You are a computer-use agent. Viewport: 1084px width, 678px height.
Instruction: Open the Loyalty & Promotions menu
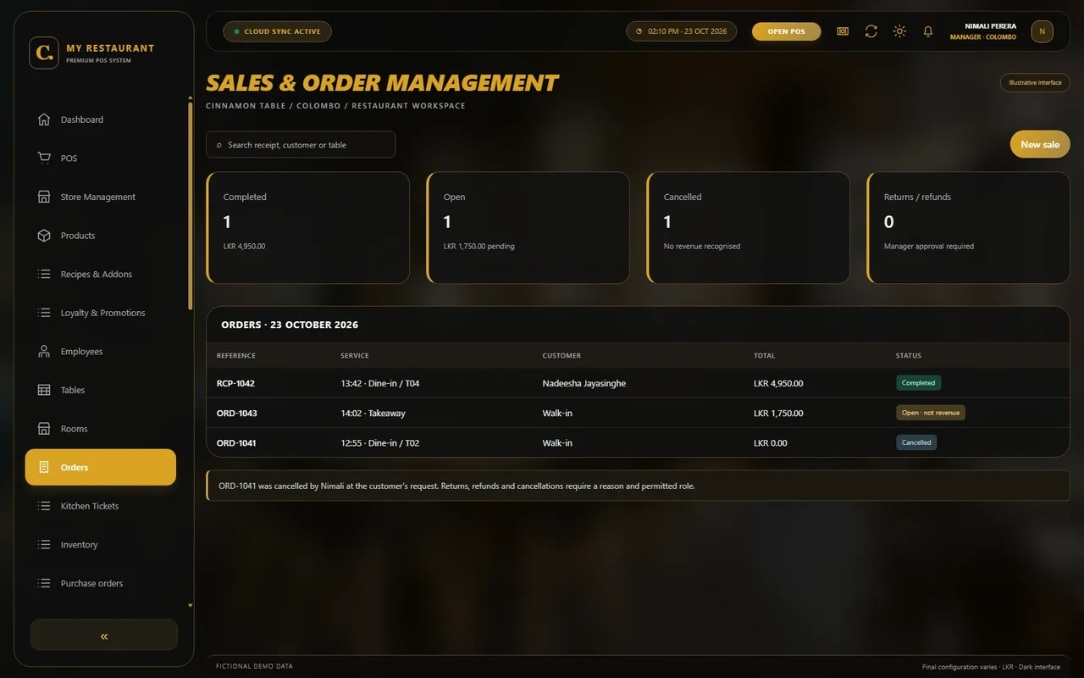(101, 313)
